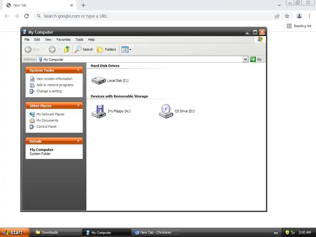The width and height of the screenshot is (316, 237).
Task: Click the Back arrow in My Computer
Action: 28,49
